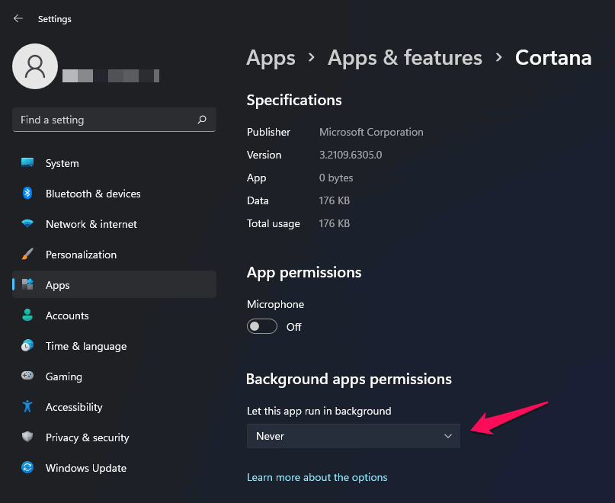Click the Find a setting search box
615x503 pixels.
(x=103, y=120)
